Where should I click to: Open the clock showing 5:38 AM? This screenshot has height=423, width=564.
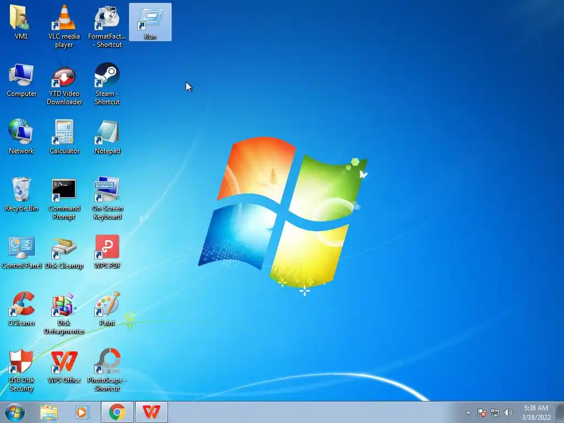536,413
